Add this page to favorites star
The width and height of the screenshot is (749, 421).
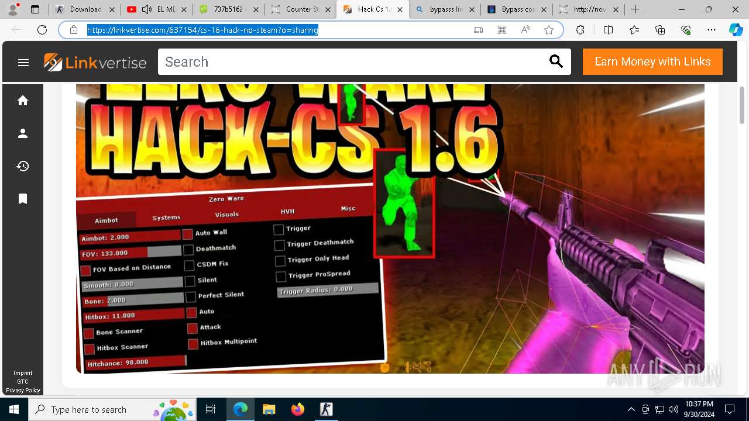(x=549, y=30)
